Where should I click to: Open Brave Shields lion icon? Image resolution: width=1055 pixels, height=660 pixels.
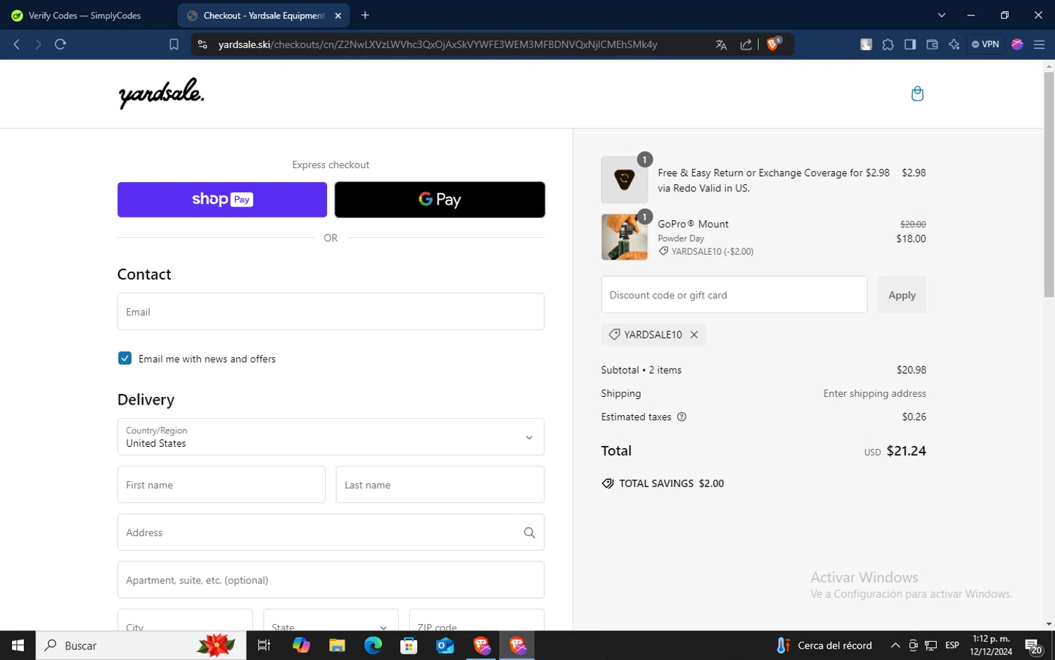(x=774, y=44)
